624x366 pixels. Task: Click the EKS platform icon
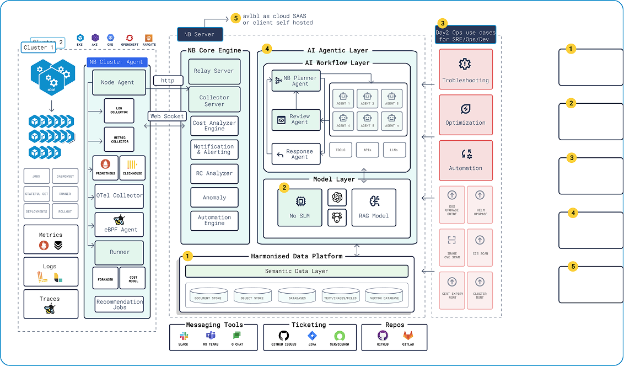click(x=80, y=38)
